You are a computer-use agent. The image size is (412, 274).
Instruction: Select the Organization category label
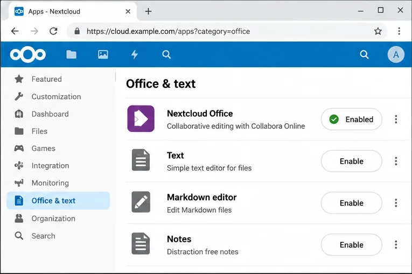click(x=53, y=219)
